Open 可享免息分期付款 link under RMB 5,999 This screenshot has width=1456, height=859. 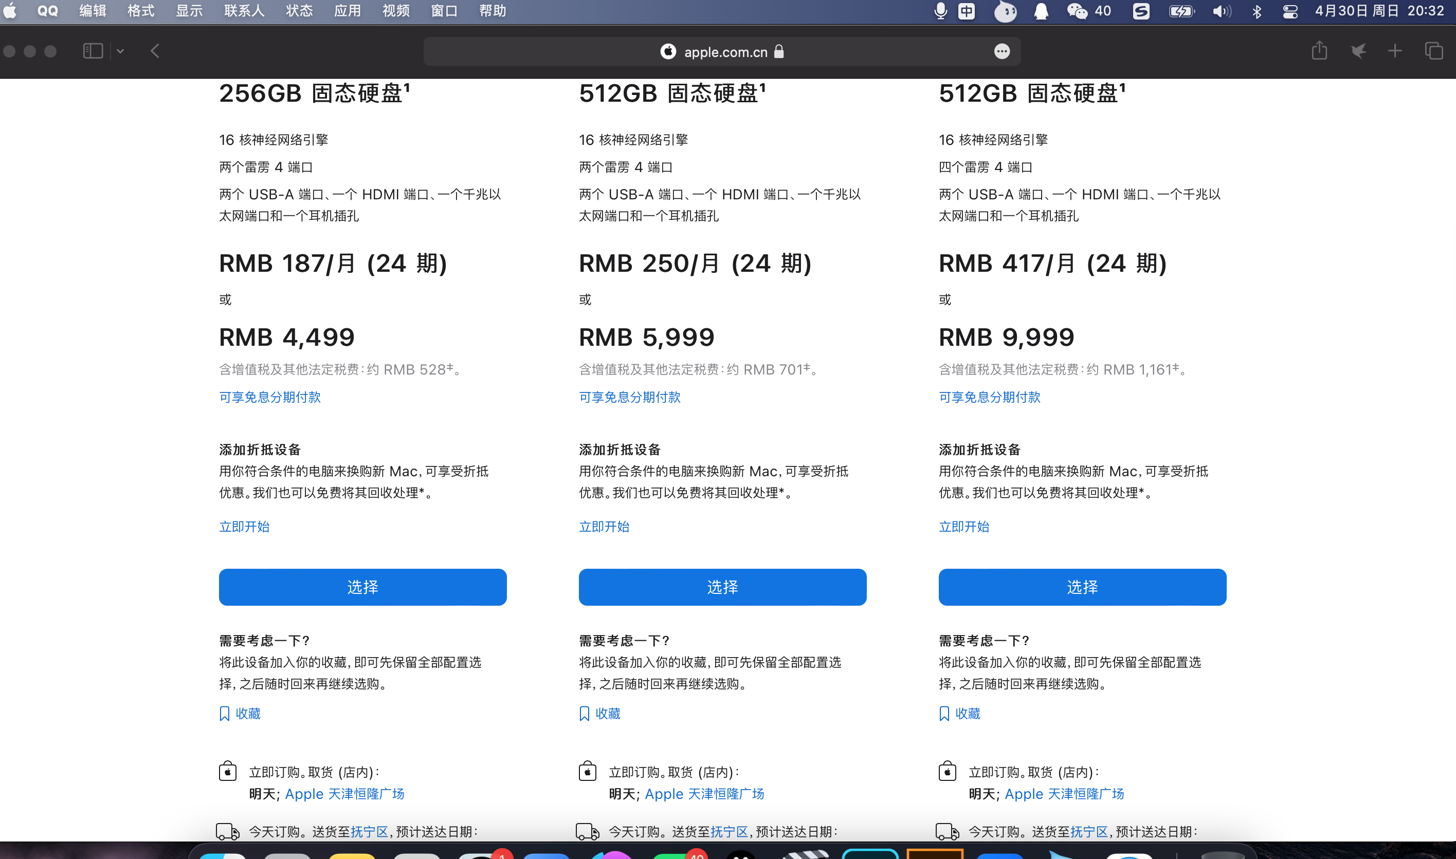(629, 397)
